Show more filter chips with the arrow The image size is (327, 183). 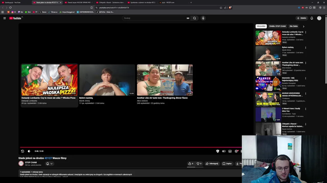[303, 26]
